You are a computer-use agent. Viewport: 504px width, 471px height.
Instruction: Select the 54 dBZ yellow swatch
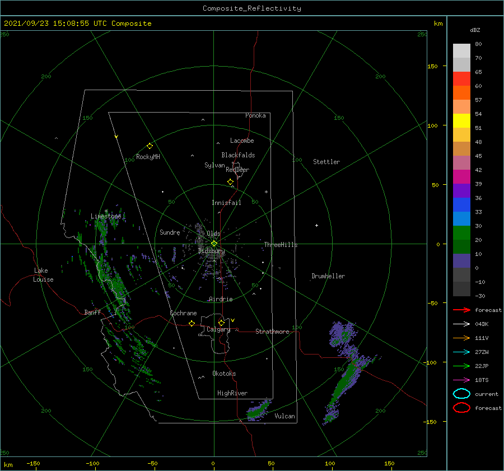coord(461,120)
